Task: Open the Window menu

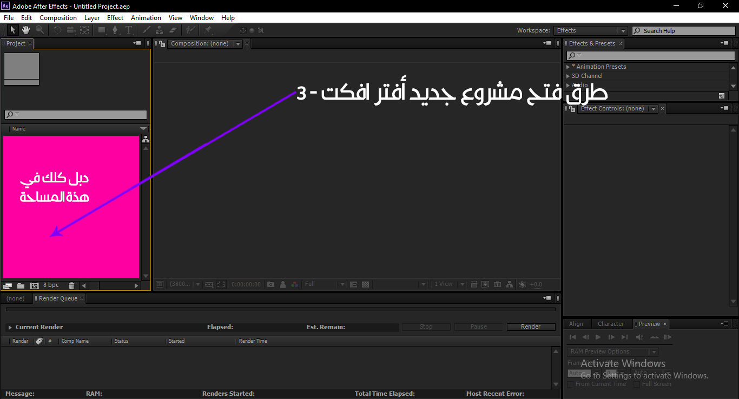Action: 202,18
